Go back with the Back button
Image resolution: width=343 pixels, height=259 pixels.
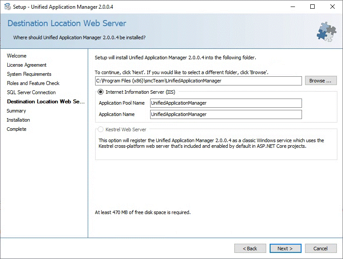click(250, 249)
